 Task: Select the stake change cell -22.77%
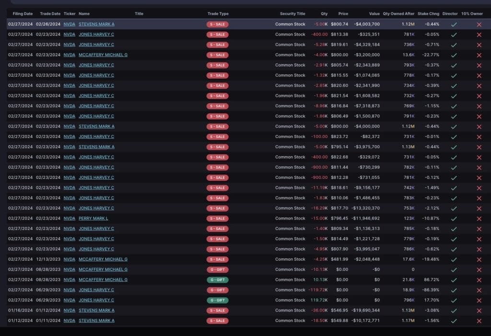click(x=430, y=55)
